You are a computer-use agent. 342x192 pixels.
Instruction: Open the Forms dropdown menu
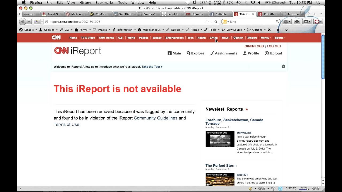[x=83, y=30]
